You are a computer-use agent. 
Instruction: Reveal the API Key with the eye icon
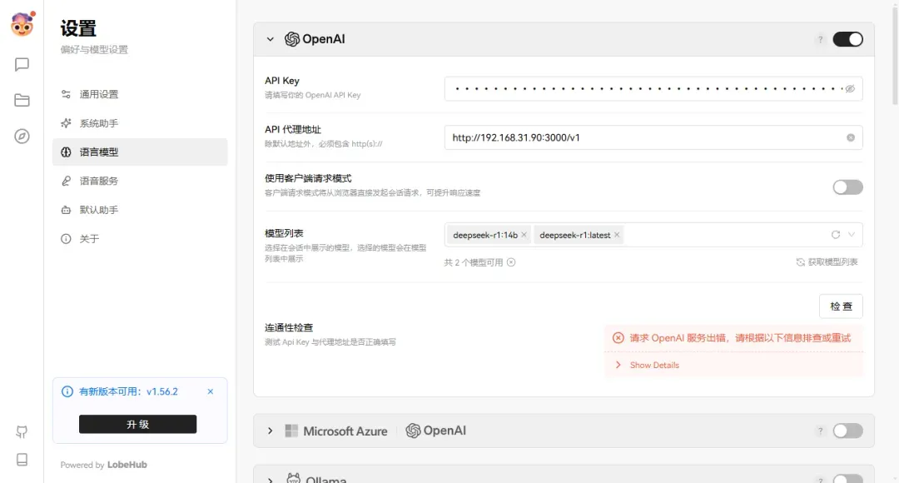851,87
